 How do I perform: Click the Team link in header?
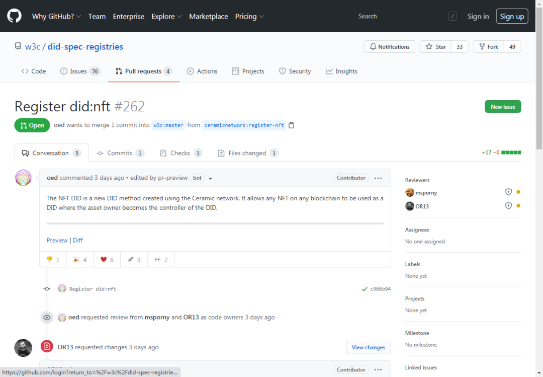pyautogui.click(x=97, y=16)
